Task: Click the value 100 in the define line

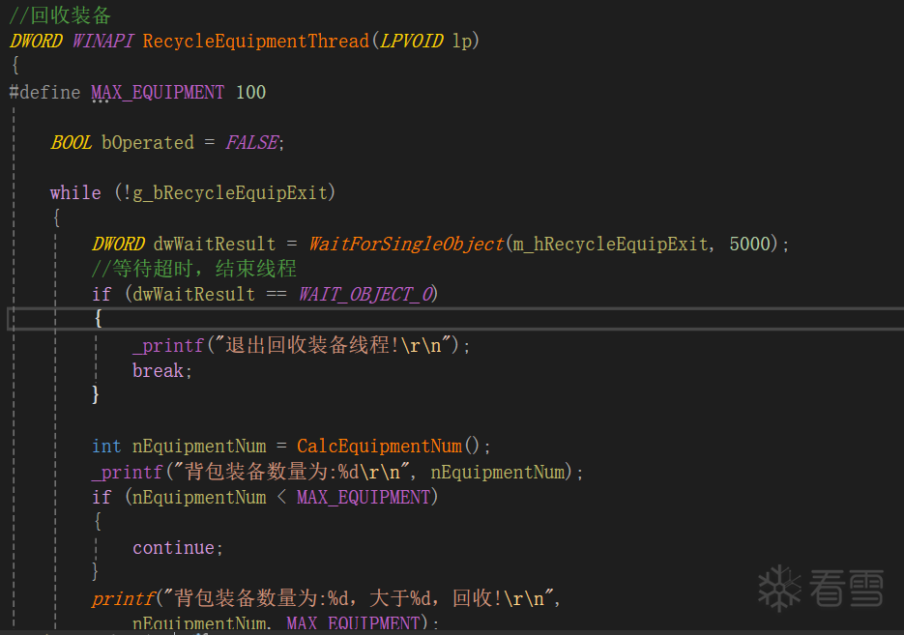Action: pos(250,92)
